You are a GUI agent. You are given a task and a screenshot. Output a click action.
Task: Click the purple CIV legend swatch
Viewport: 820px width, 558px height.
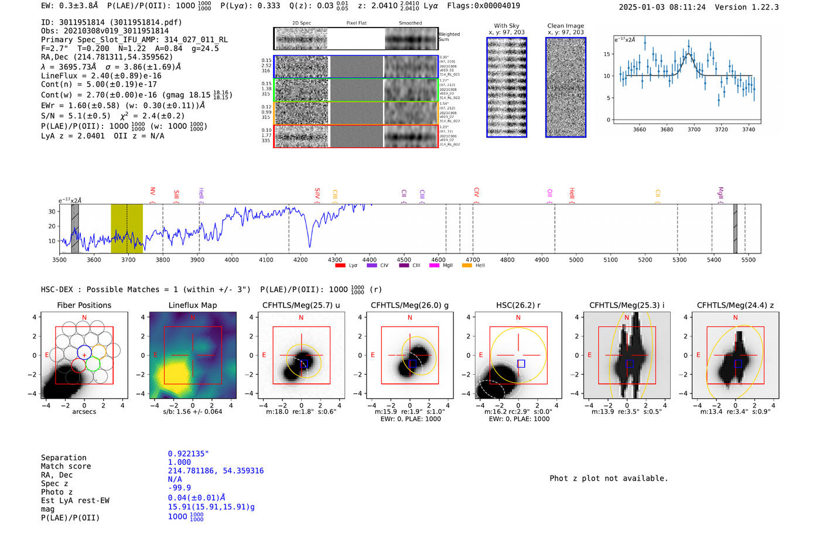371,265
